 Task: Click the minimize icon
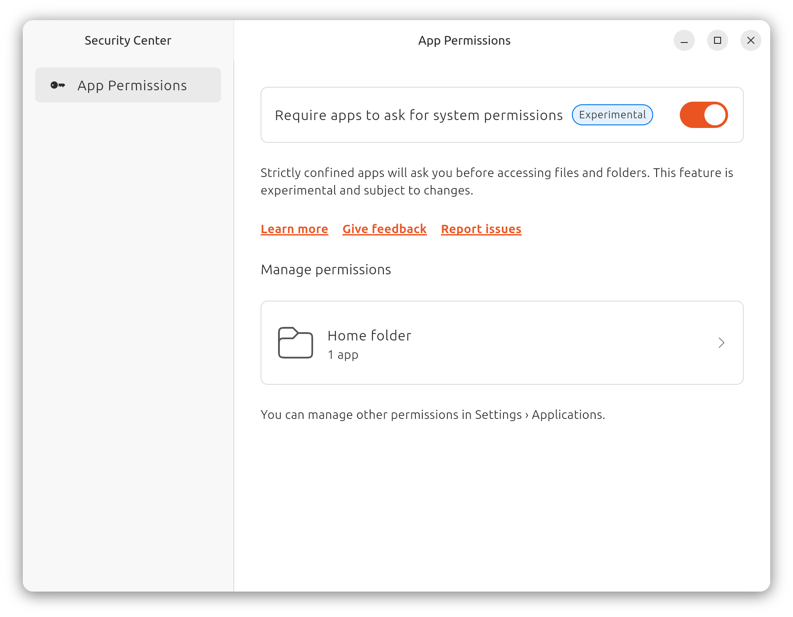point(684,40)
